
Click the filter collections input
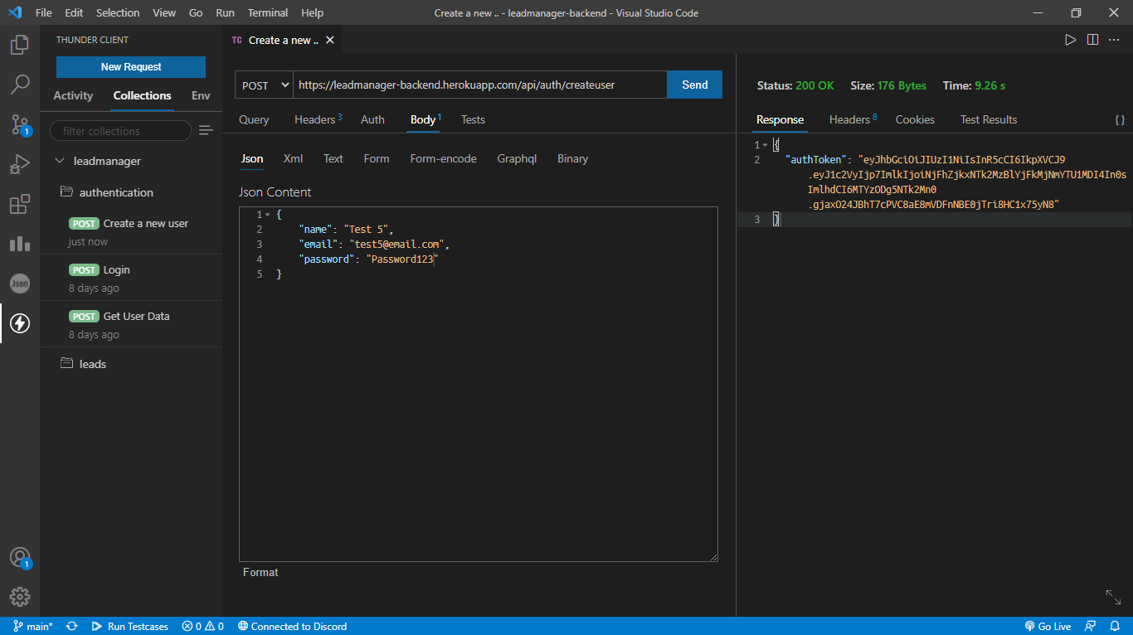(120, 131)
